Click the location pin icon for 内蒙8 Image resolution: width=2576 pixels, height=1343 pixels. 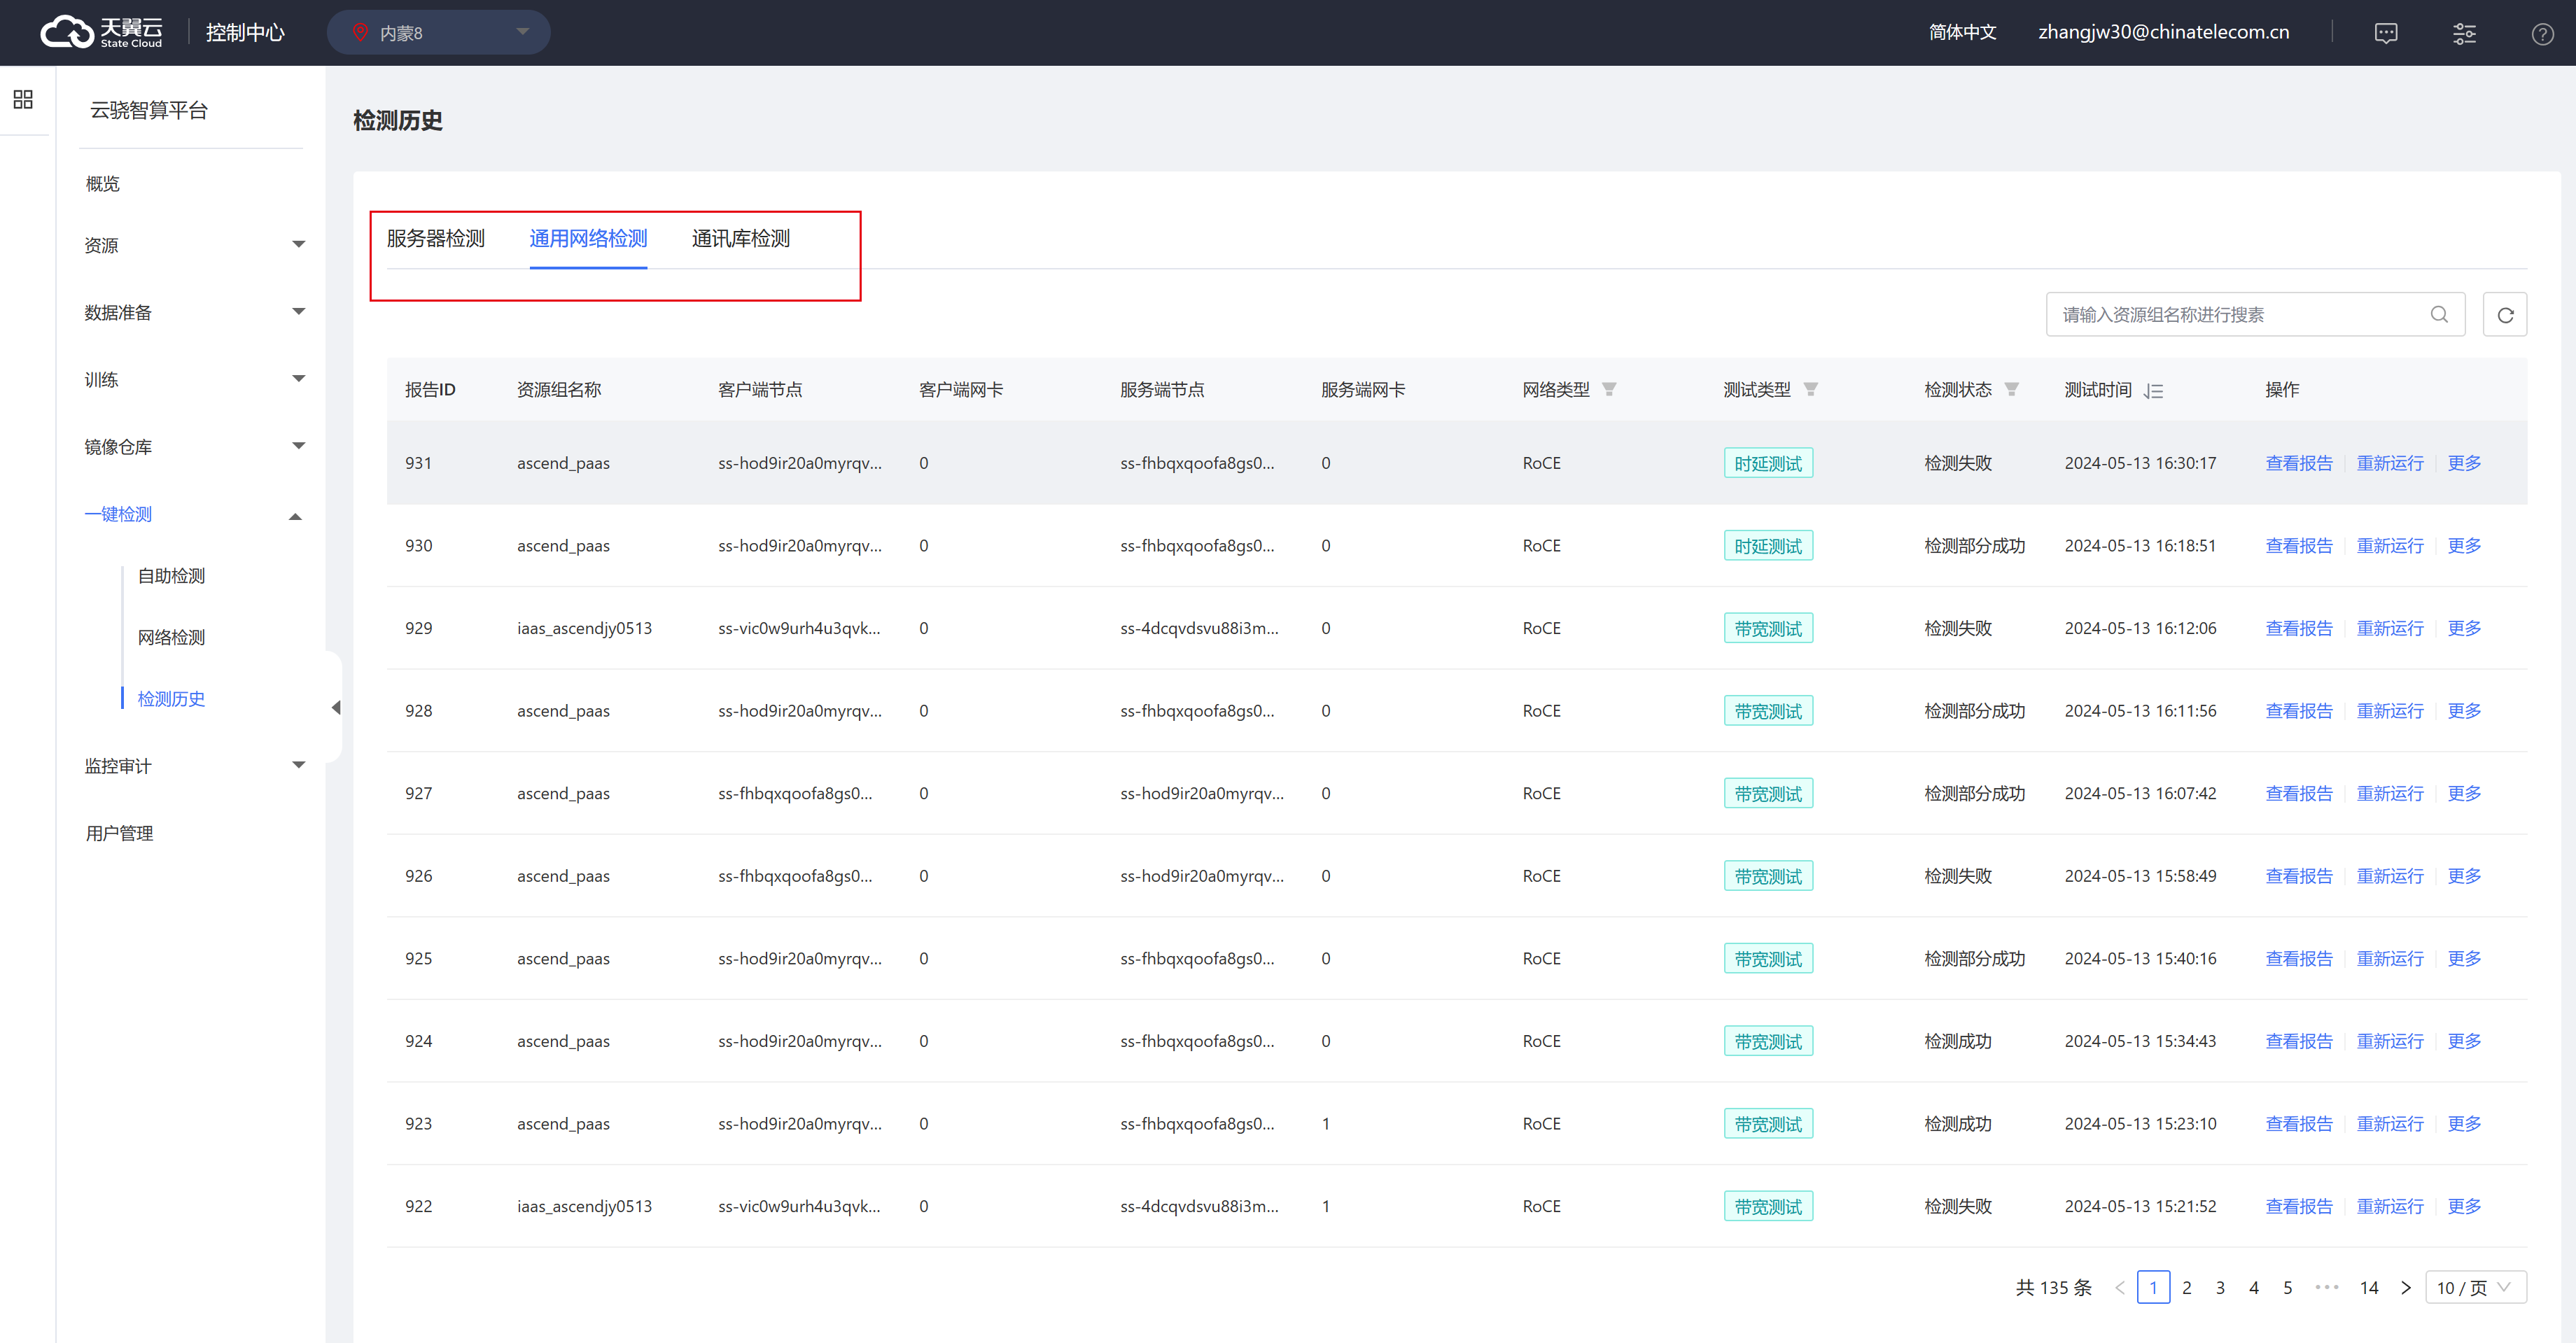click(x=360, y=32)
